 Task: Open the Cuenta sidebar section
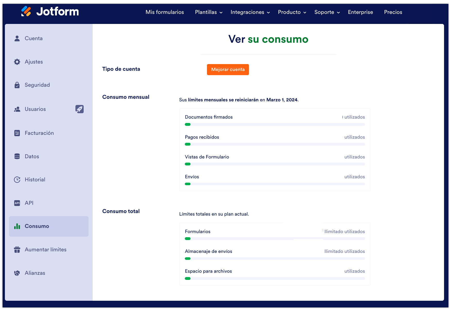click(49, 38)
